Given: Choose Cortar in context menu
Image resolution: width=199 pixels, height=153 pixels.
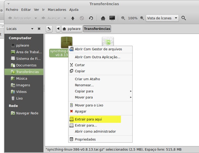Looking at the screenshot, I should (100, 65).
